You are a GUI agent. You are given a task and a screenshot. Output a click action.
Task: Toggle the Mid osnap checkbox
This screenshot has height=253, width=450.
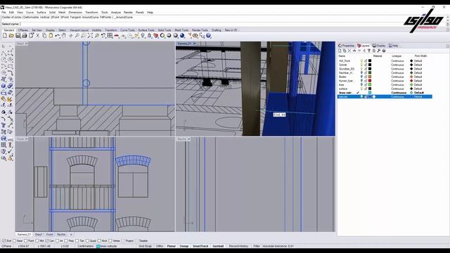pyautogui.click(x=37, y=241)
